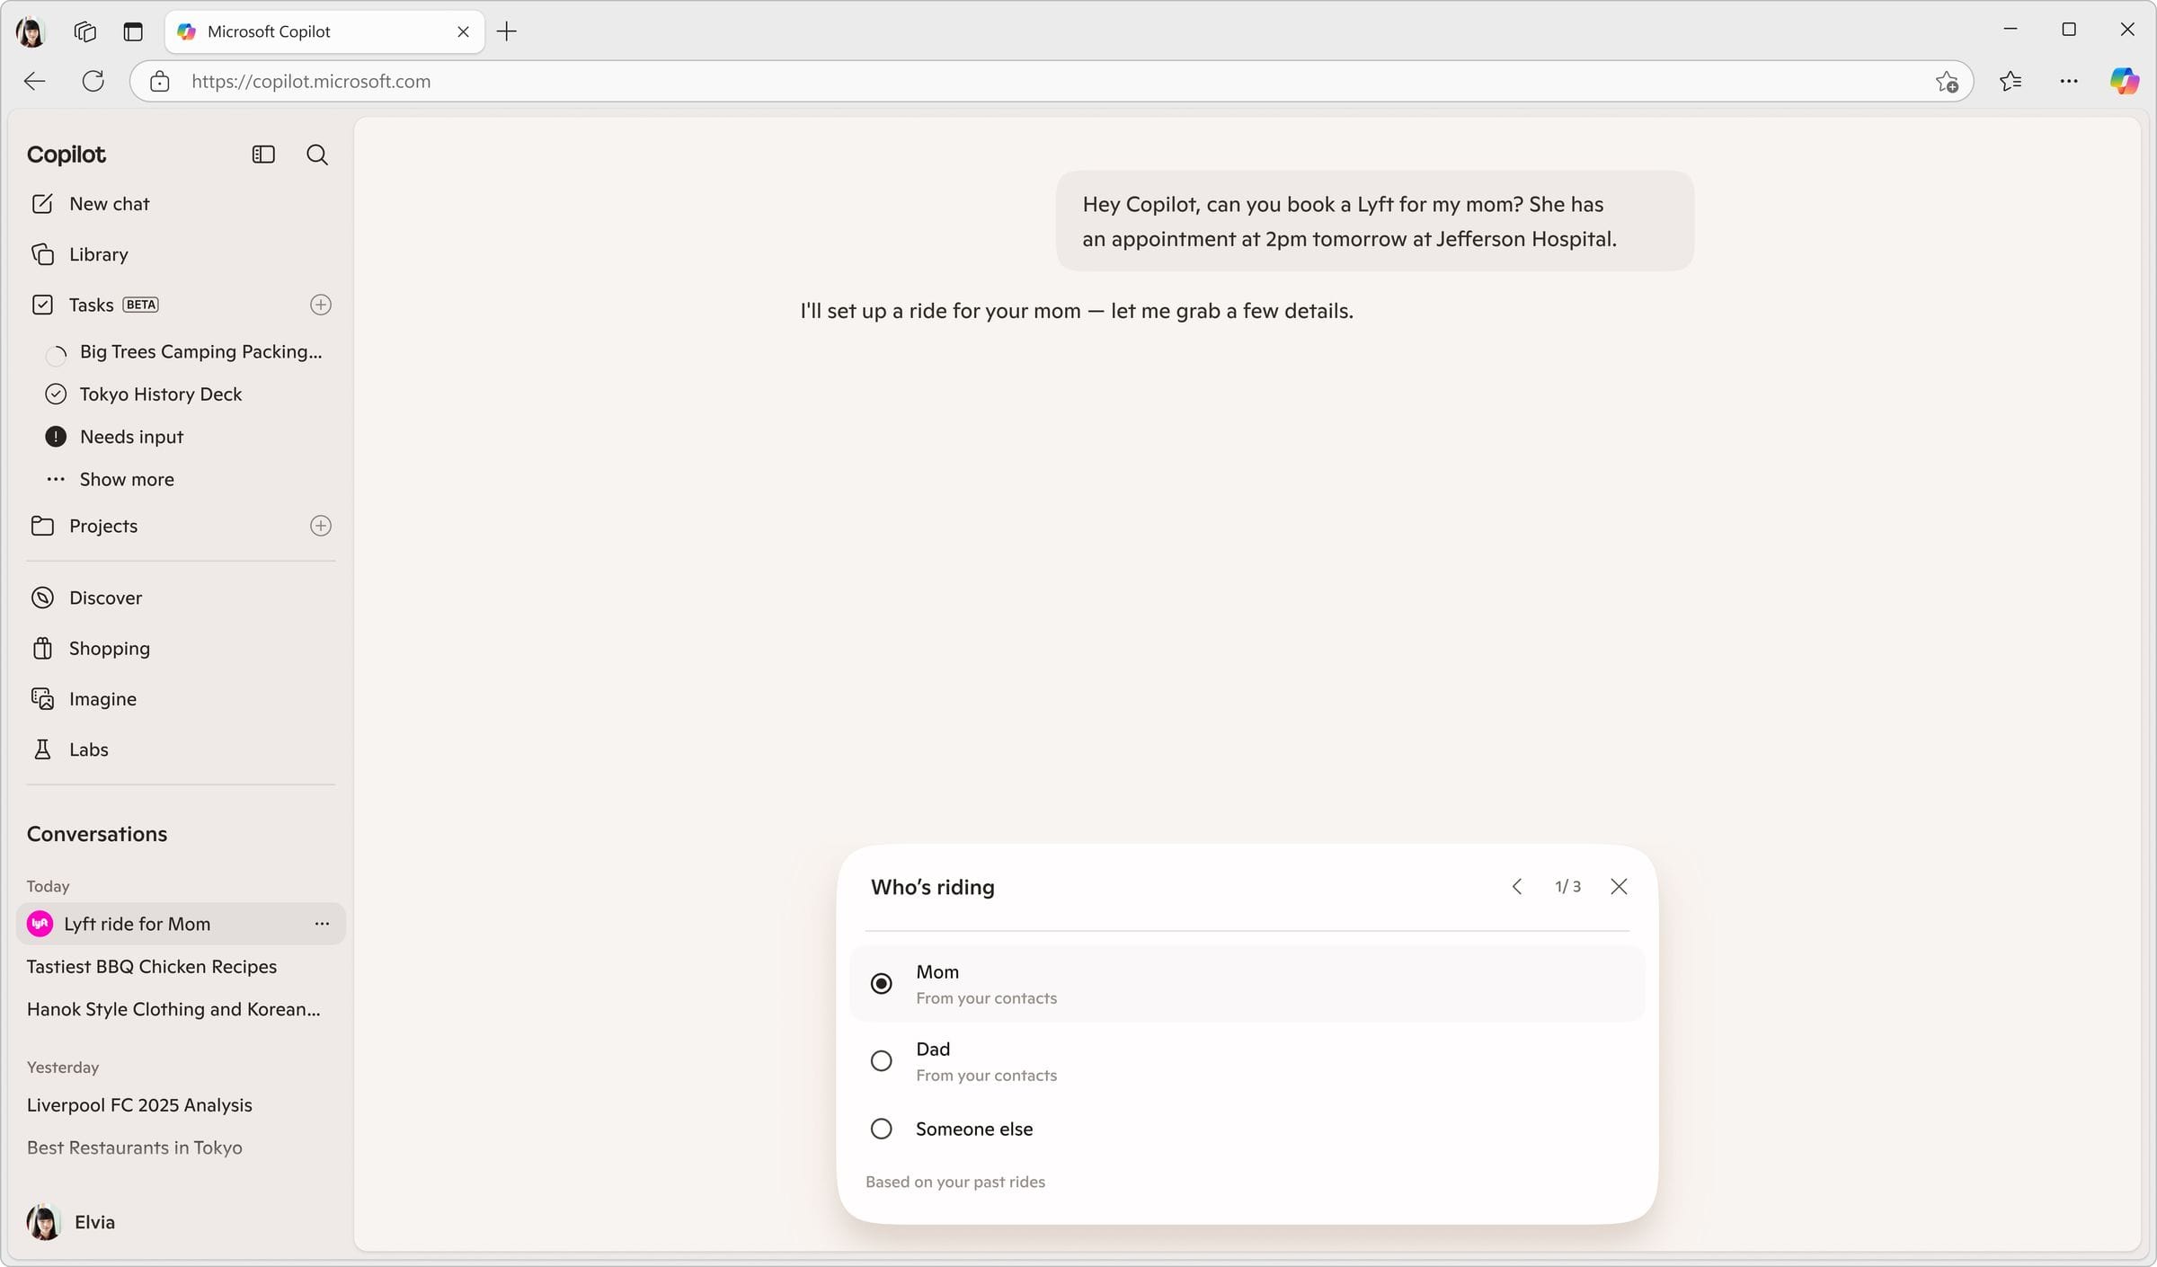2157x1267 pixels.
Task: Open browser Favorites star list icon
Action: 2011,81
